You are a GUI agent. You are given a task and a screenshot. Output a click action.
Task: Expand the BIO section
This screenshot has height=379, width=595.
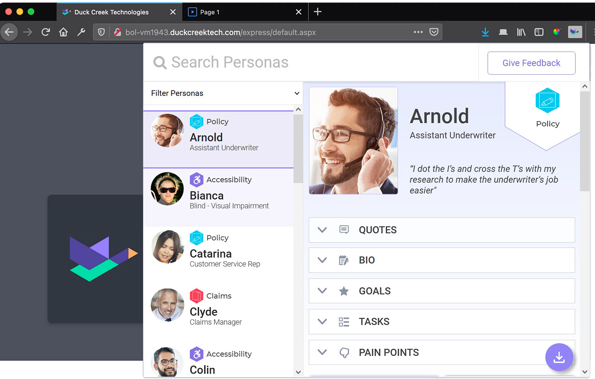(x=442, y=260)
